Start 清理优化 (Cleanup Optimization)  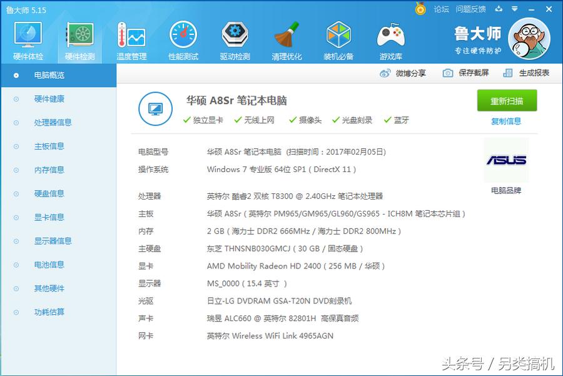[287, 39]
